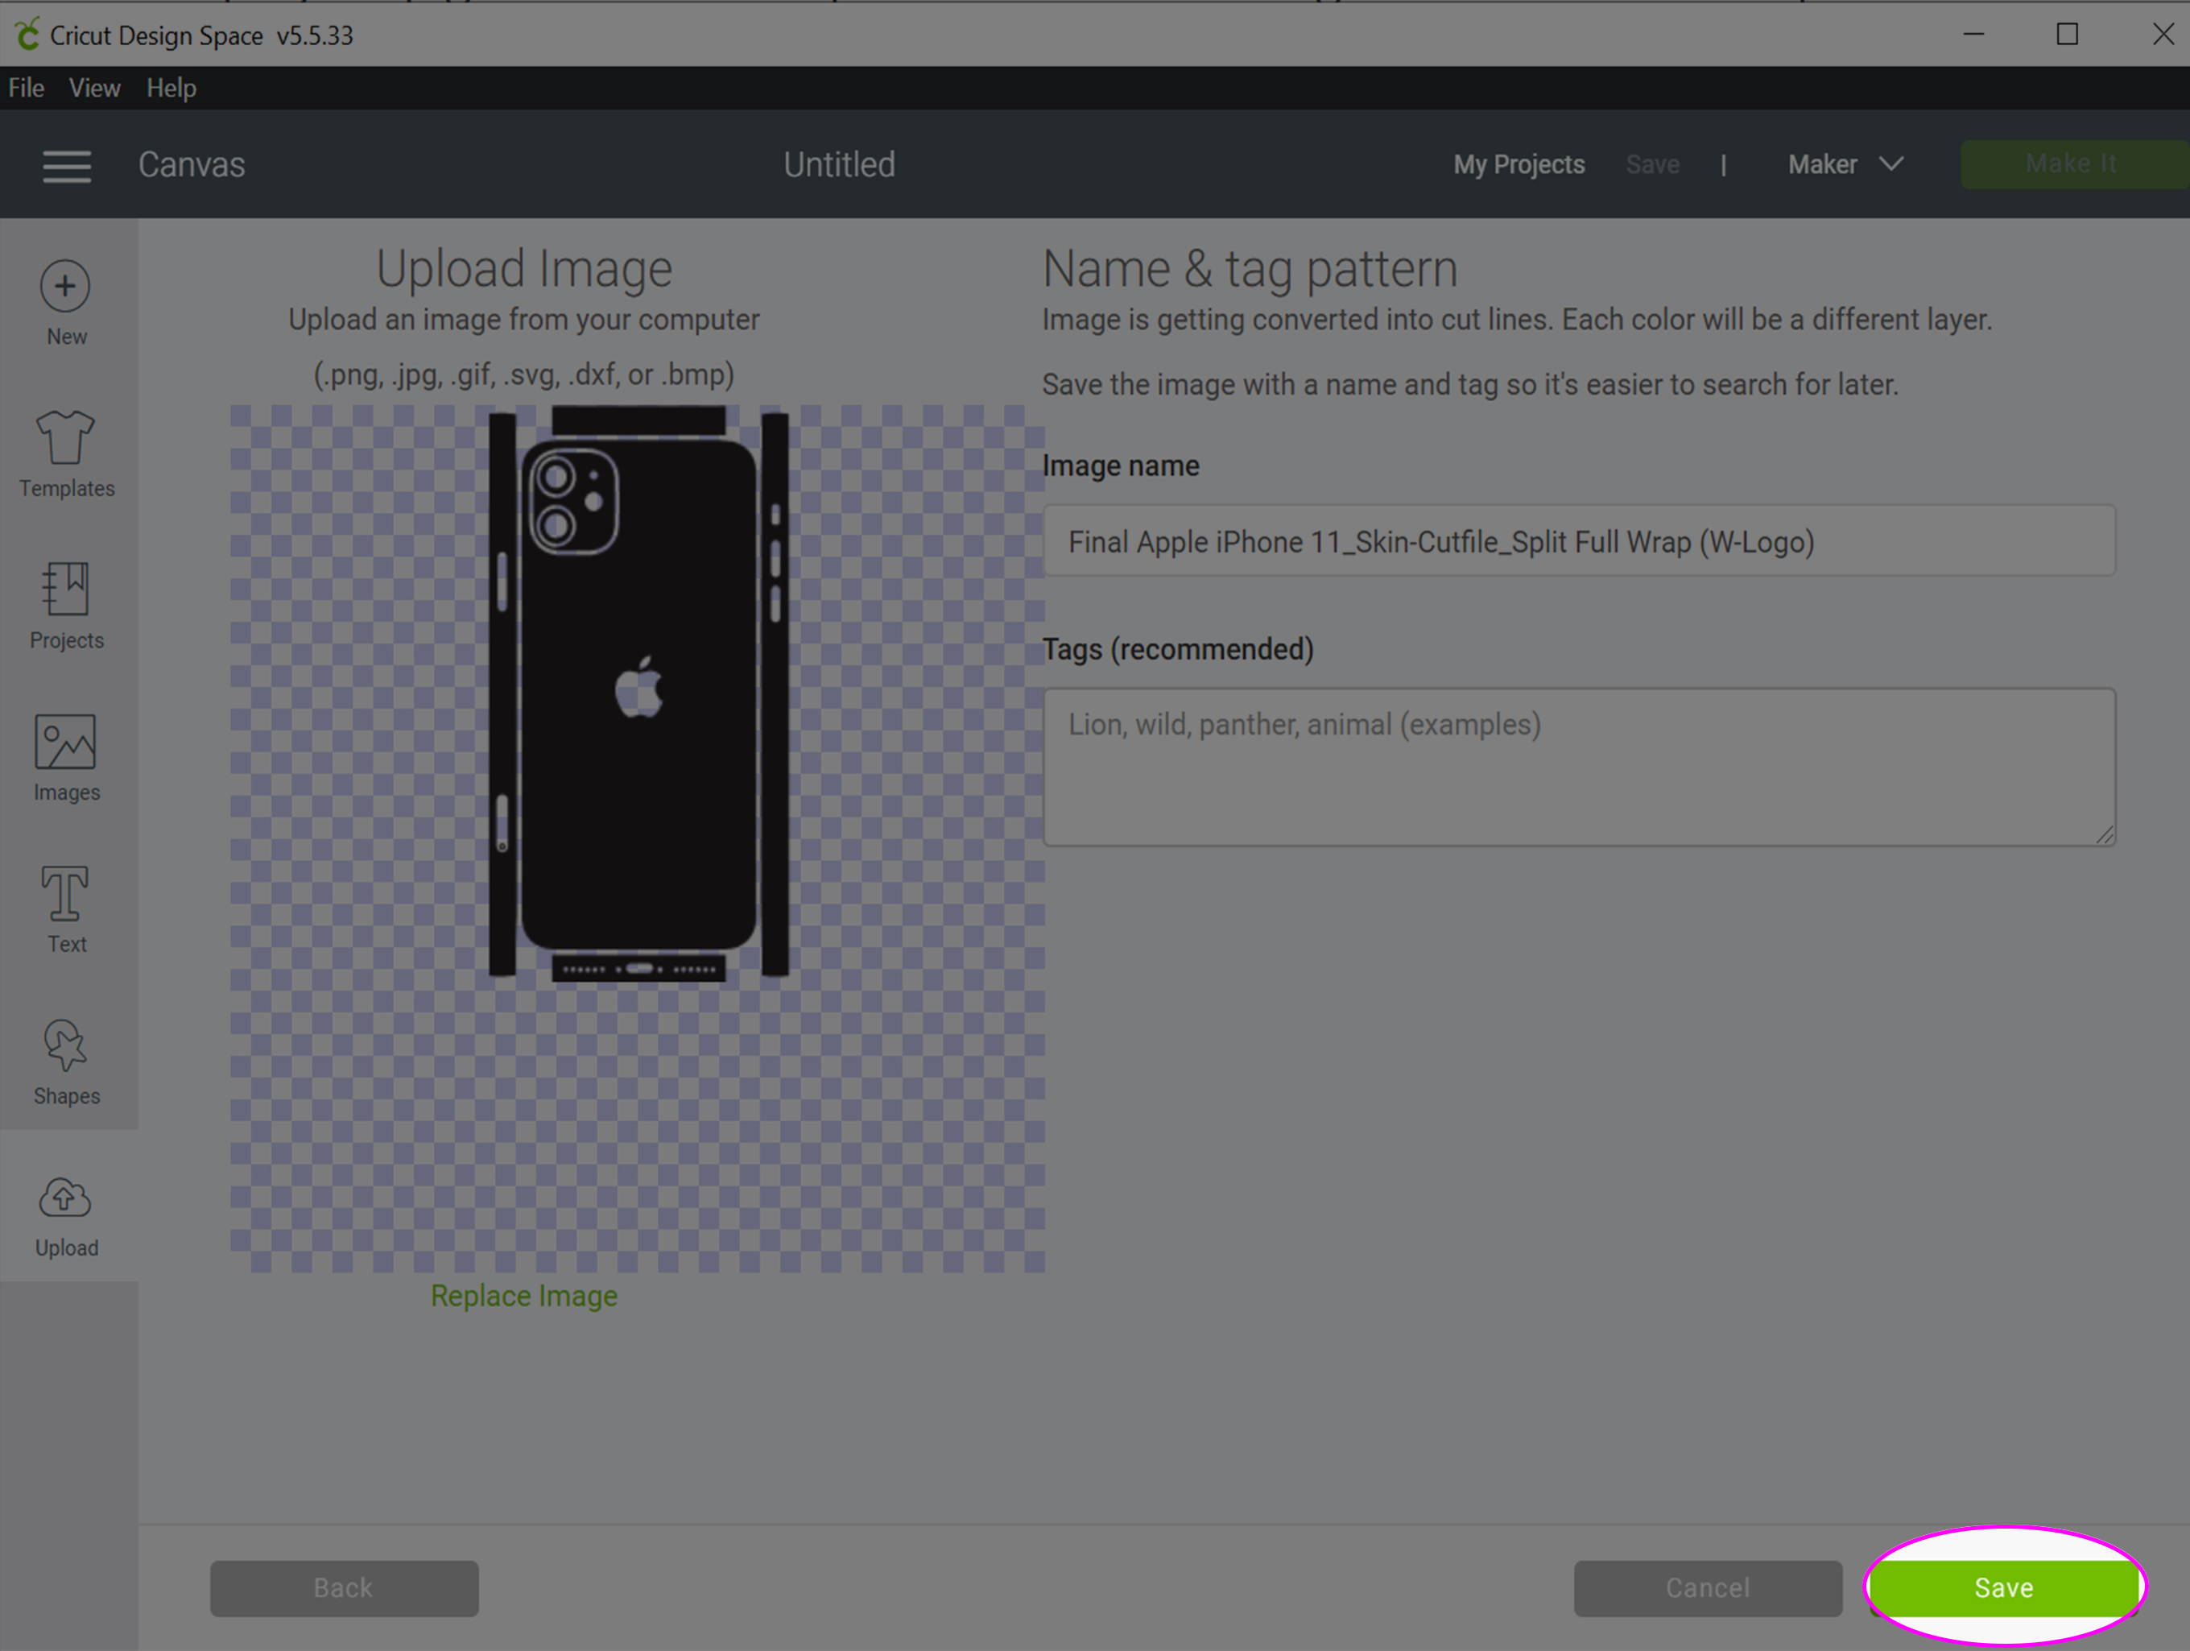This screenshot has width=2190, height=1651.
Task: Open the View menu
Action: (94, 88)
